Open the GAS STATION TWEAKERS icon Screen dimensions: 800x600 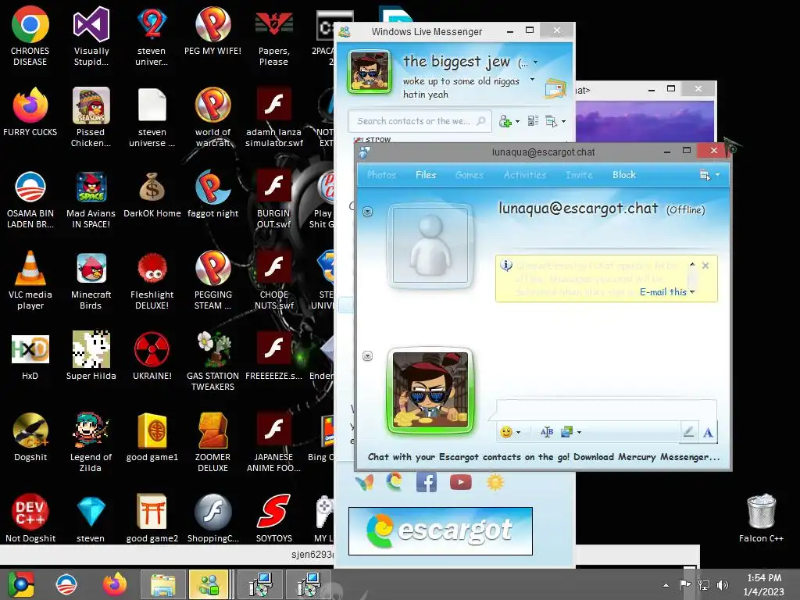pyautogui.click(x=212, y=361)
